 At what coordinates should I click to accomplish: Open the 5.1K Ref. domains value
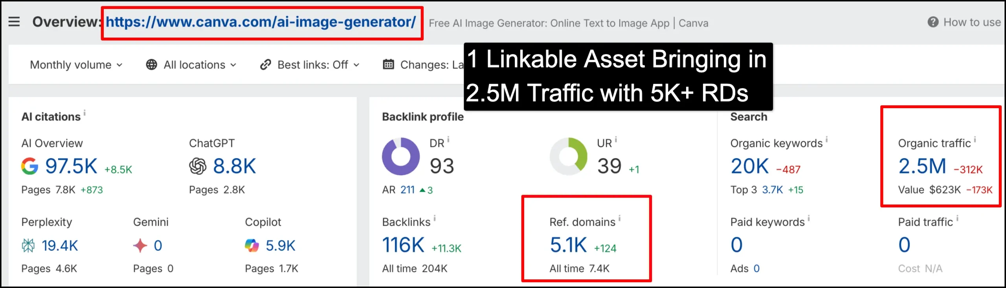(x=568, y=245)
